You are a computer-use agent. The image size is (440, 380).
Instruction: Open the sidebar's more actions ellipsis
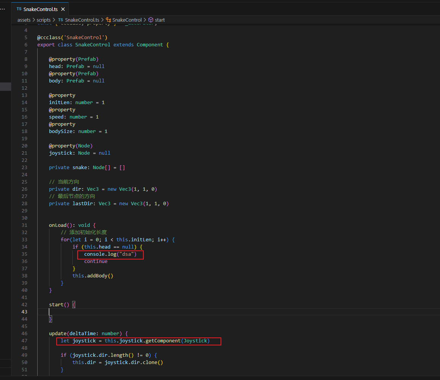pyautogui.click(x=2, y=9)
